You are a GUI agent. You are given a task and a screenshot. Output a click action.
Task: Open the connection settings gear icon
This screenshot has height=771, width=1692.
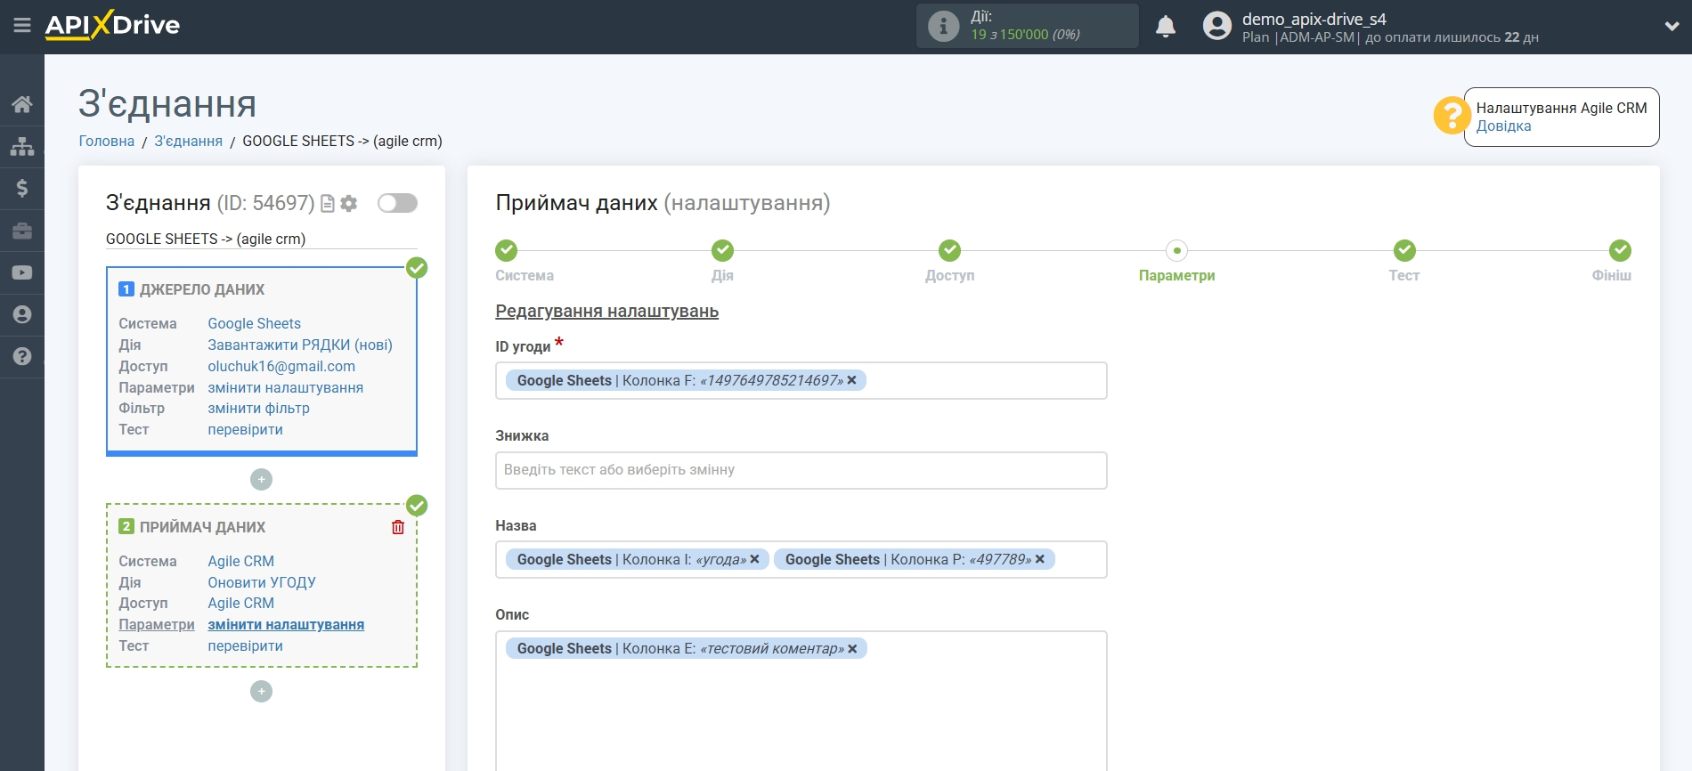pos(349,204)
